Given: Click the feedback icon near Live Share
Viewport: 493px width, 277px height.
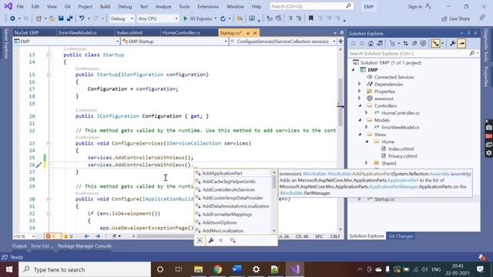Looking at the screenshot, I should coord(482,18).
